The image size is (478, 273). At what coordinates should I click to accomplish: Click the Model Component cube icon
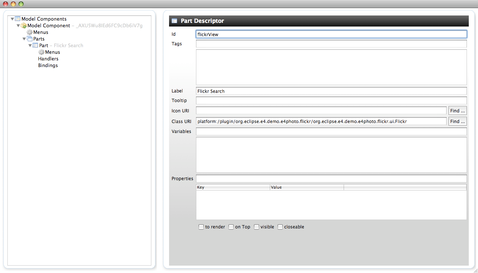coord(23,25)
